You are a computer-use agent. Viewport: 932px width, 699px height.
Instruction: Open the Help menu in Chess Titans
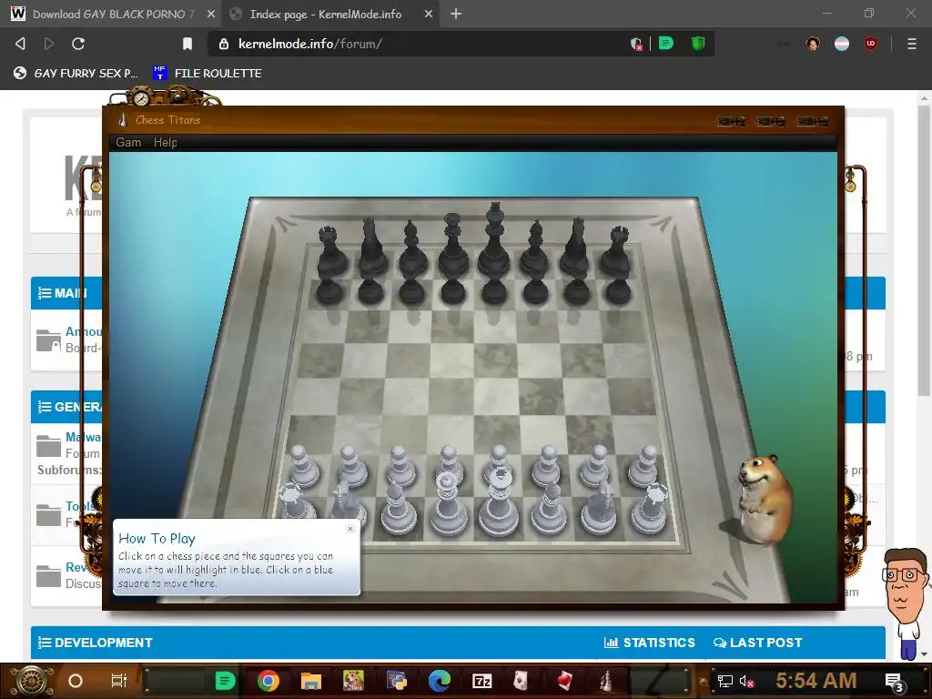[166, 142]
